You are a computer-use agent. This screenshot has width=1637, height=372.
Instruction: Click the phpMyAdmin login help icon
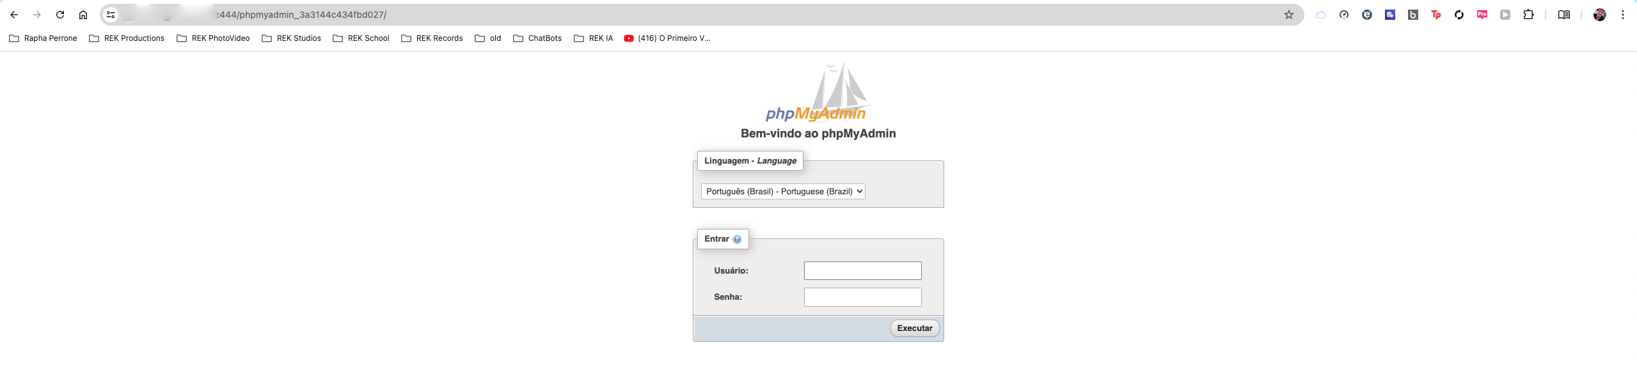click(x=737, y=240)
